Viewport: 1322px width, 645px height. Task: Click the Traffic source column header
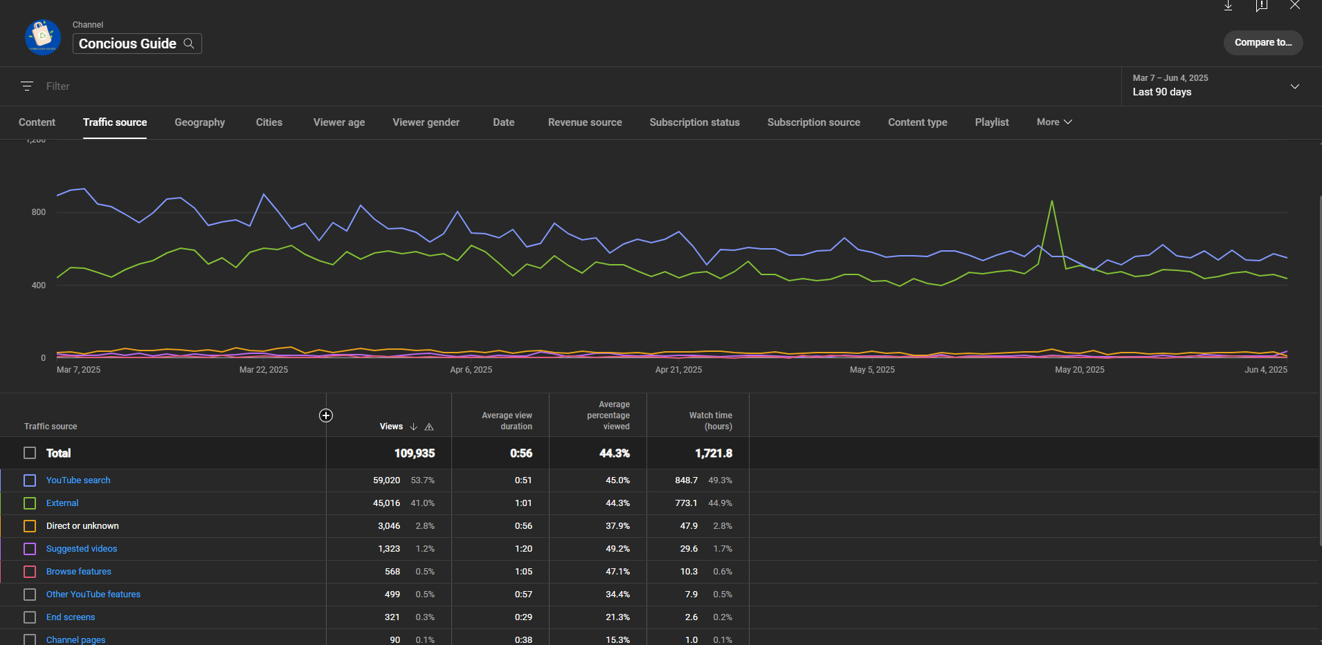[x=51, y=427]
